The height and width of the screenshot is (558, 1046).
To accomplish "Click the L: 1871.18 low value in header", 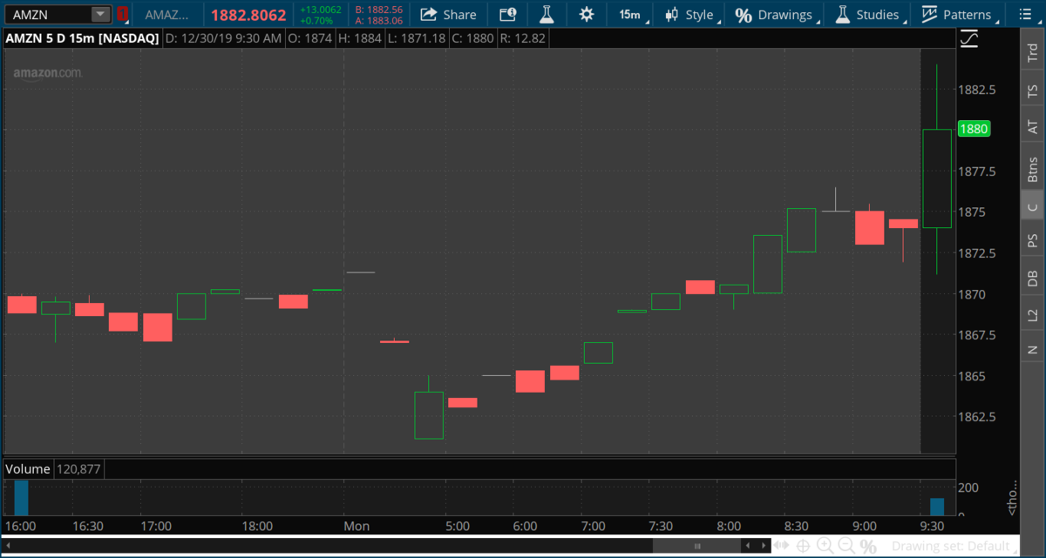I will pyautogui.click(x=417, y=38).
